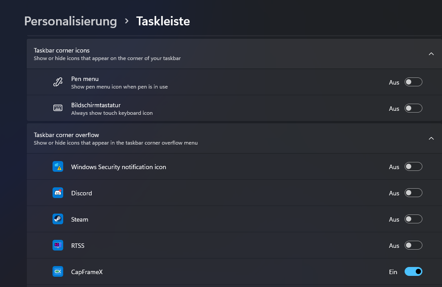The width and height of the screenshot is (442, 287).
Task: Turn on the Steam overflow toggle
Action: point(413,219)
